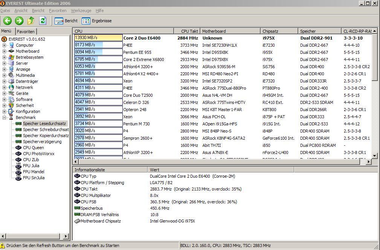Open the Bericht menu
This screenshot has width=380, height=250.
(x=38, y=11)
